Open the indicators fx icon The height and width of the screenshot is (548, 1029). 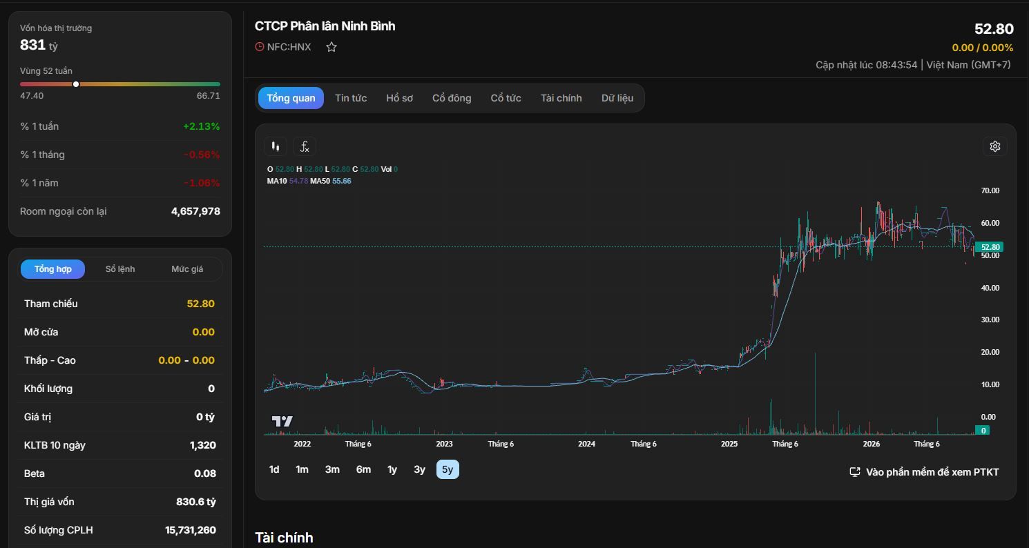[x=305, y=146]
